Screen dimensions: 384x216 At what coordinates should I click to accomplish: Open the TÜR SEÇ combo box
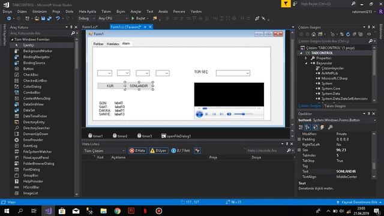pyautogui.click(x=233, y=73)
